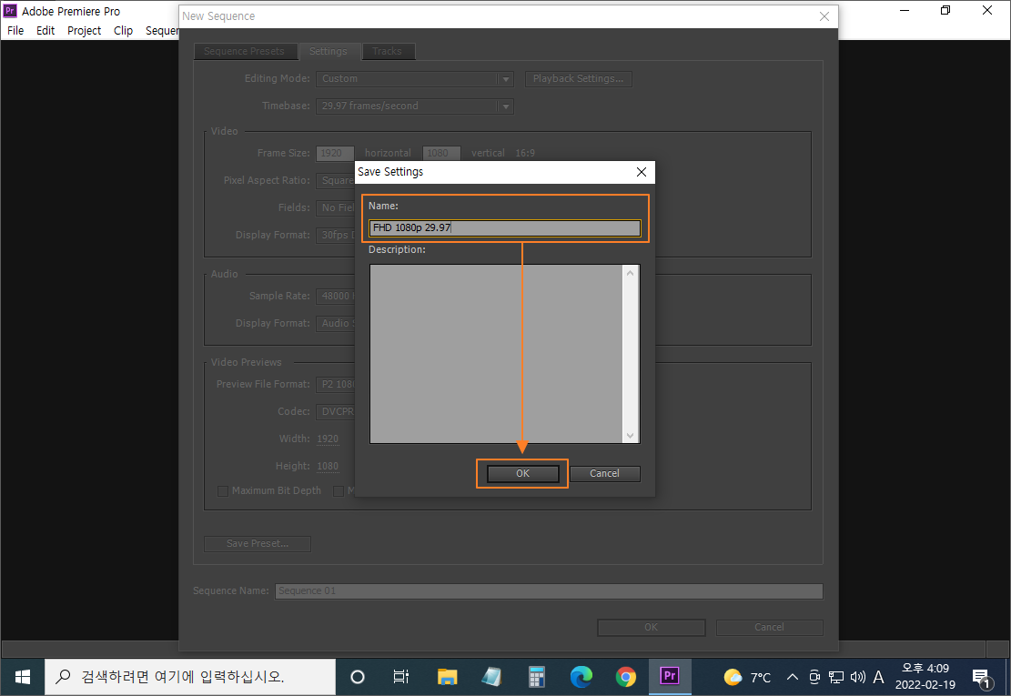
Task: Click the volume speaker tray icon
Action: click(857, 677)
